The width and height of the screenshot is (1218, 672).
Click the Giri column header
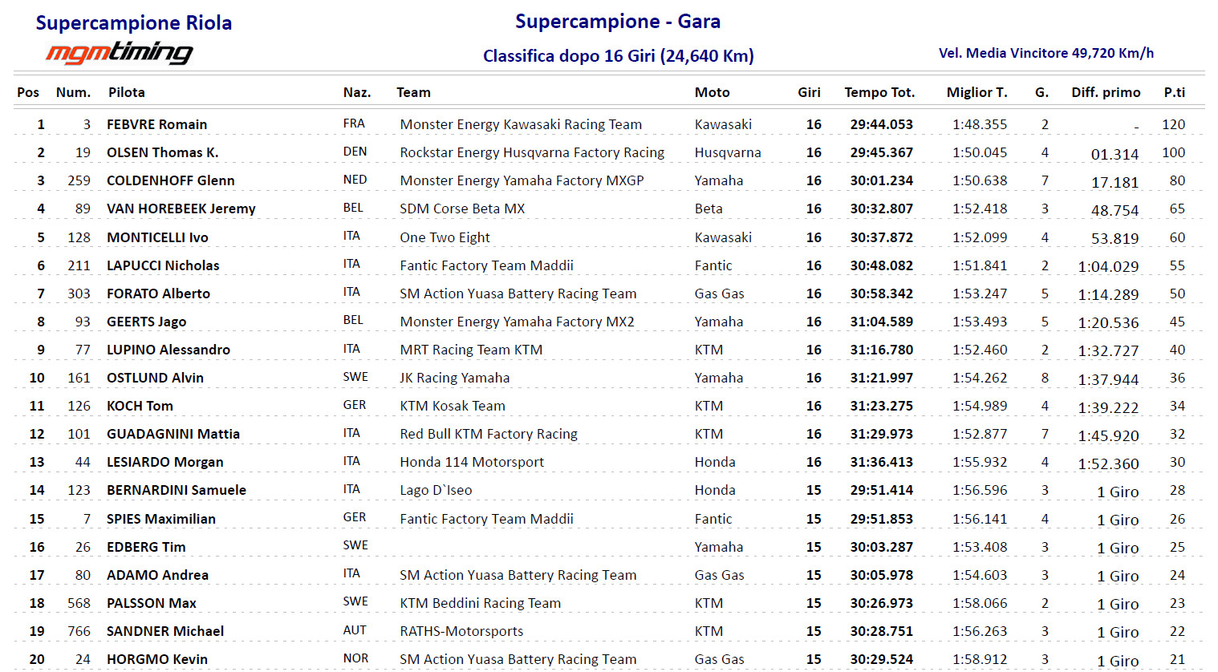(x=809, y=92)
